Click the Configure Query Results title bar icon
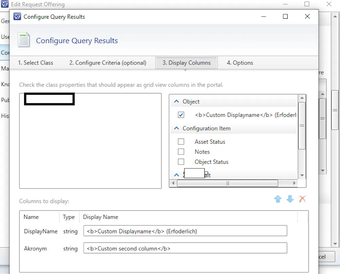The height and width of the screenshot is (274, 340). pyautogui.click(x=17, y=16)
